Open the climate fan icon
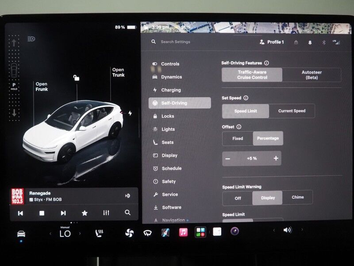 [x=129, y=233]
